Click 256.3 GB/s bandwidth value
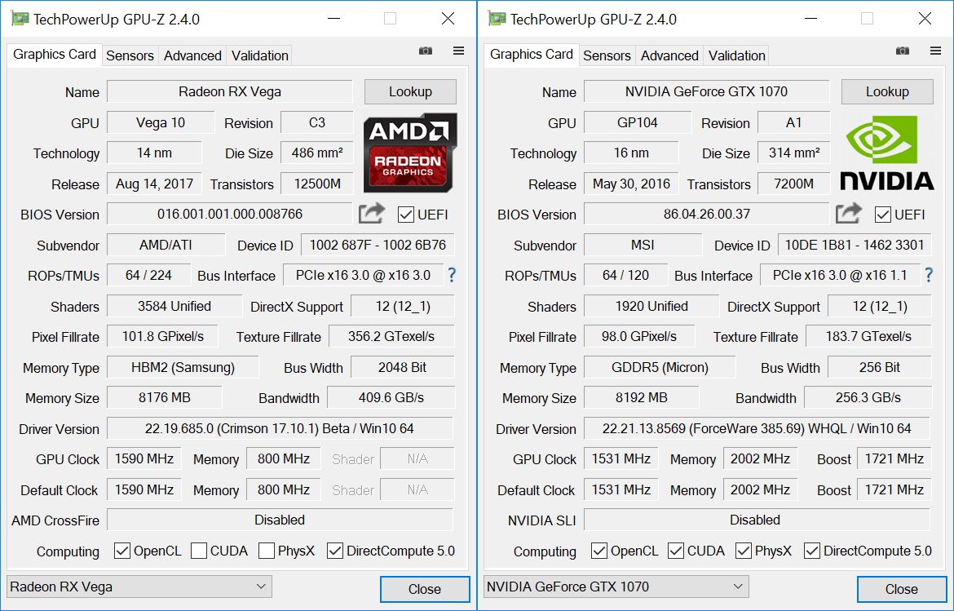Viewport: 954px width, 611px height. (868, 397)
